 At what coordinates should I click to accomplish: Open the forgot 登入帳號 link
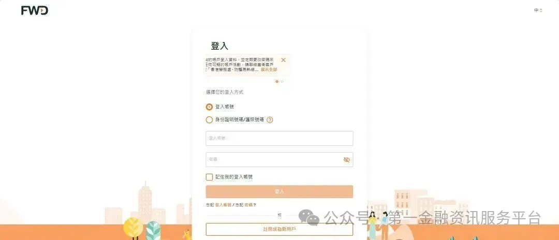tap(223, 205)
